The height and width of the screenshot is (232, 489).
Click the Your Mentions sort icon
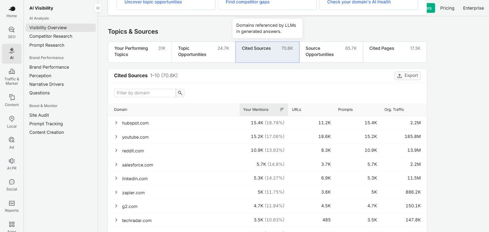tap(282, 109)
